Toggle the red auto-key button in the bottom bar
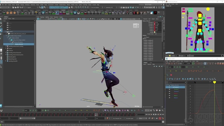224x126 pixels. (x=160, y=118)
